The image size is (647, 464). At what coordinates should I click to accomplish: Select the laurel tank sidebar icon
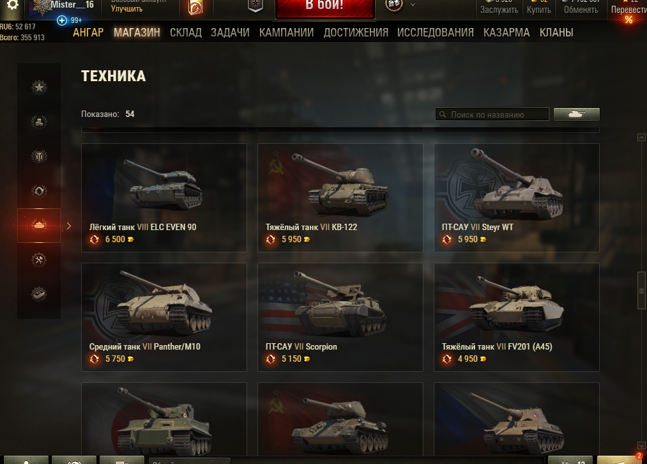click(x=39, y=122)
